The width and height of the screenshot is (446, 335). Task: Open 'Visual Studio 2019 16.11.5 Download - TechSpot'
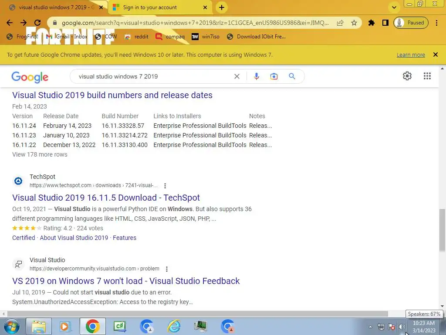[106, 198]
